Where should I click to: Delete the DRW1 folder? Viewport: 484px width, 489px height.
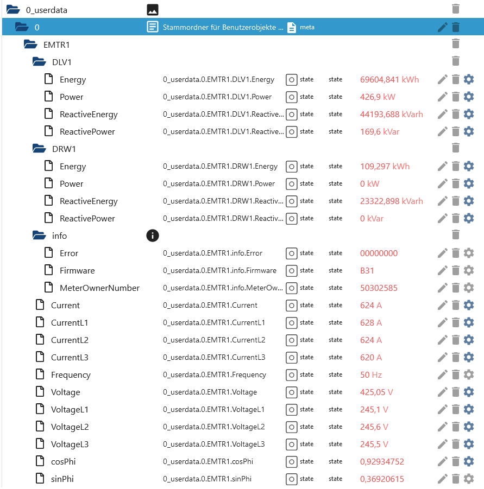click(456, 148)
